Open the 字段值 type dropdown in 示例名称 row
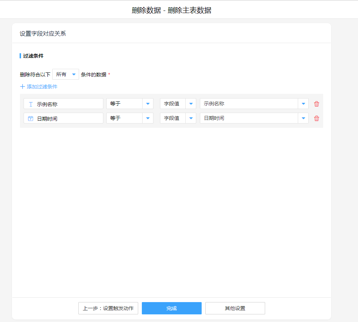Screen dimensions: 358x322 click(x=191, y=104)
